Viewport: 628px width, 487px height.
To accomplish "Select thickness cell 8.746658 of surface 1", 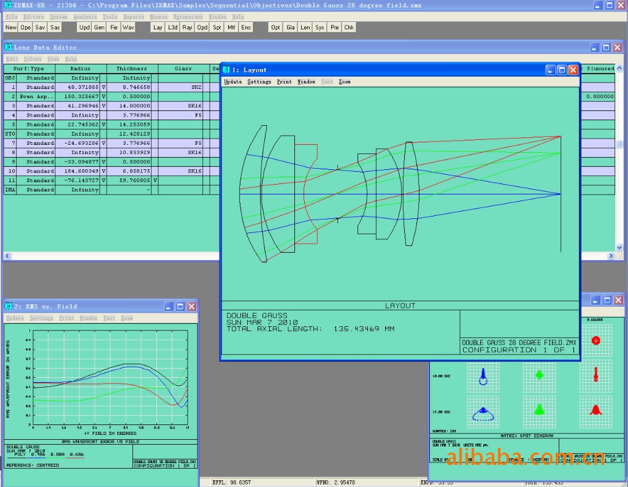I will point(132,87).
